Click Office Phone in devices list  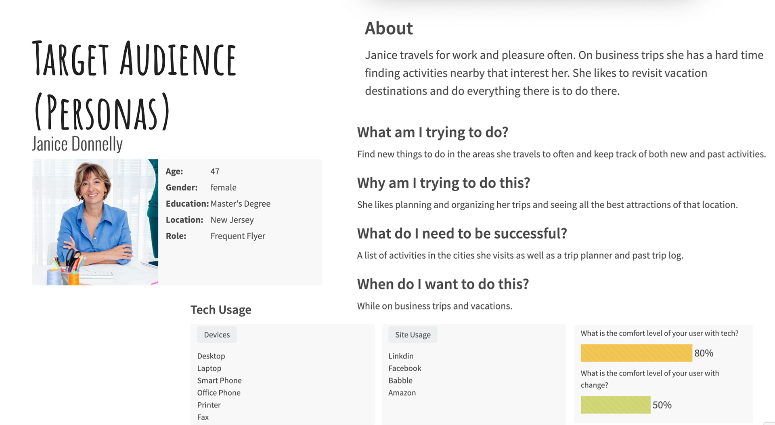(x=219, y=393)
